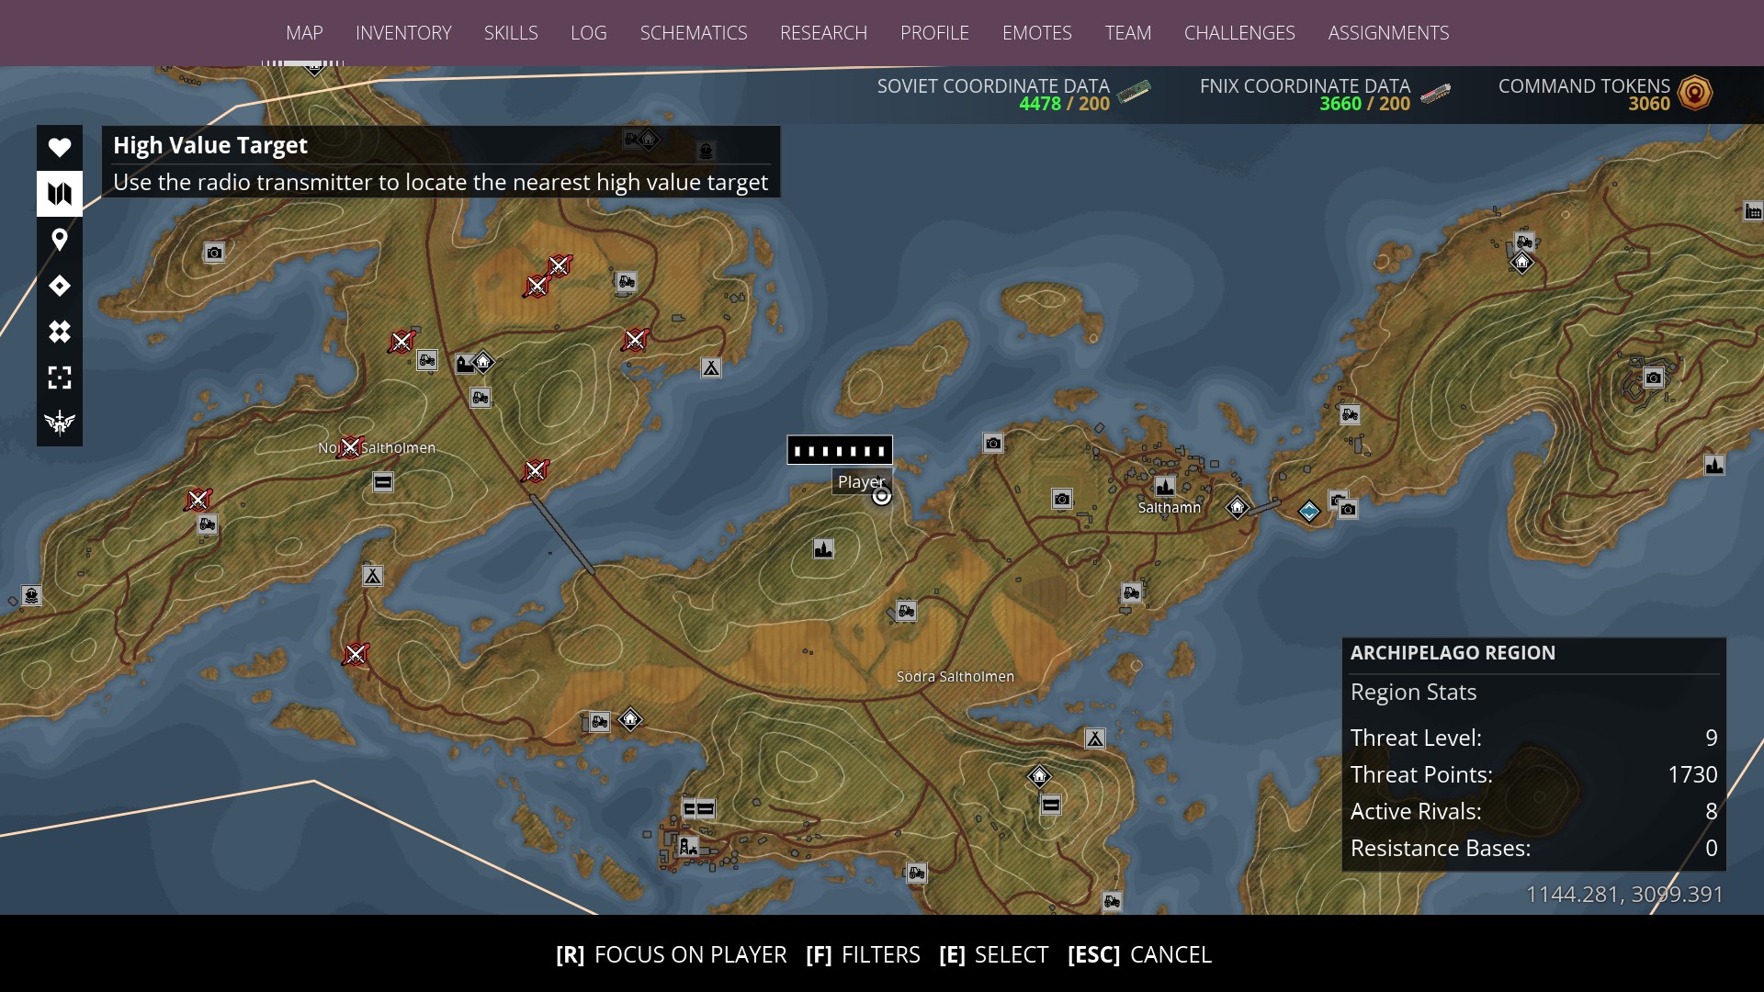Click the FNIX Coordinate Data icon
The width and height of the screenshot is (1764, 992).
[x=1436, y=94]
